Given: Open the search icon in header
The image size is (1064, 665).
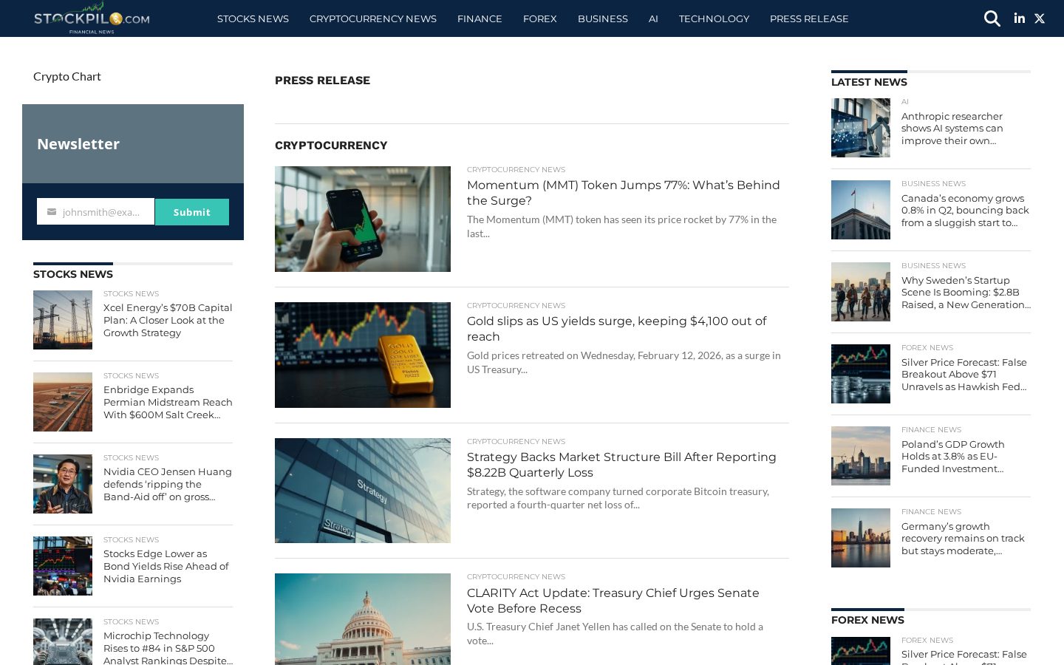Looking at the screenshot, I should point(992,18).
